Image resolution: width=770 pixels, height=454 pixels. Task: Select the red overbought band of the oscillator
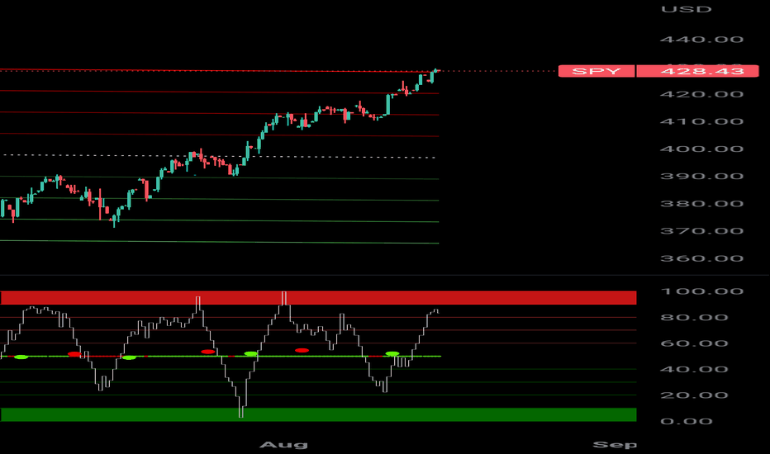click(318, 297)
